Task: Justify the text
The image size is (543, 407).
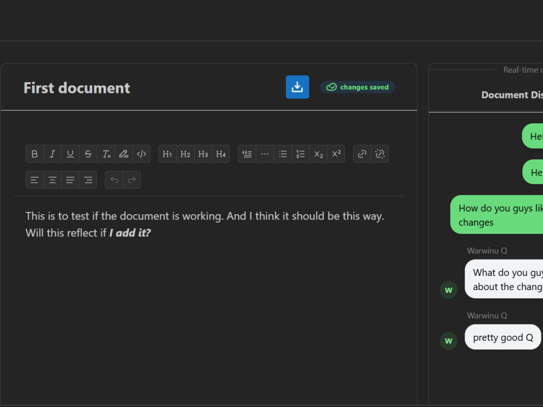Action: click(70, 180)
